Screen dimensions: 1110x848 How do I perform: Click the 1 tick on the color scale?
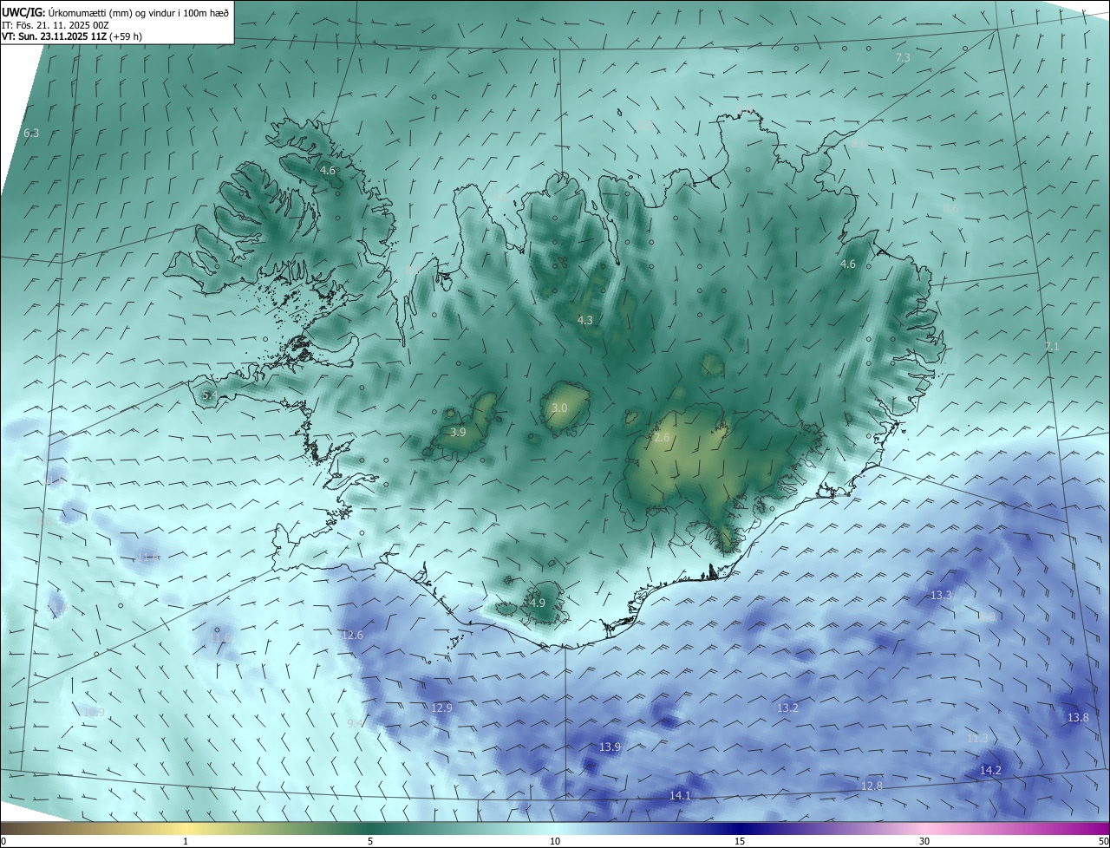pyautogui.click(x=186, y=841)
